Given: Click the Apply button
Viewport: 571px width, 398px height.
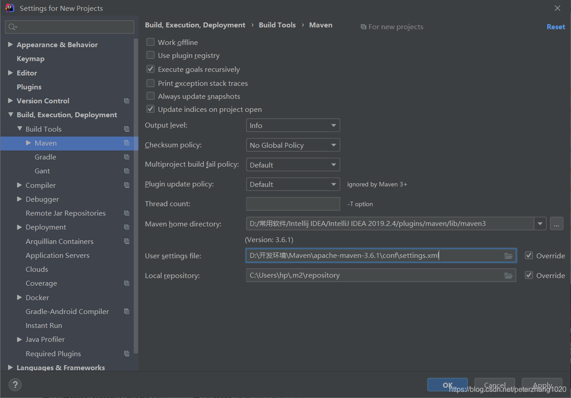Looking at the screenshot, I should point(542,385).
